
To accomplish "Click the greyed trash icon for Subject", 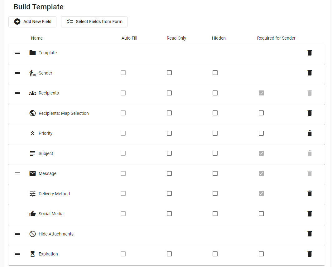I will [x=310, y=153].
